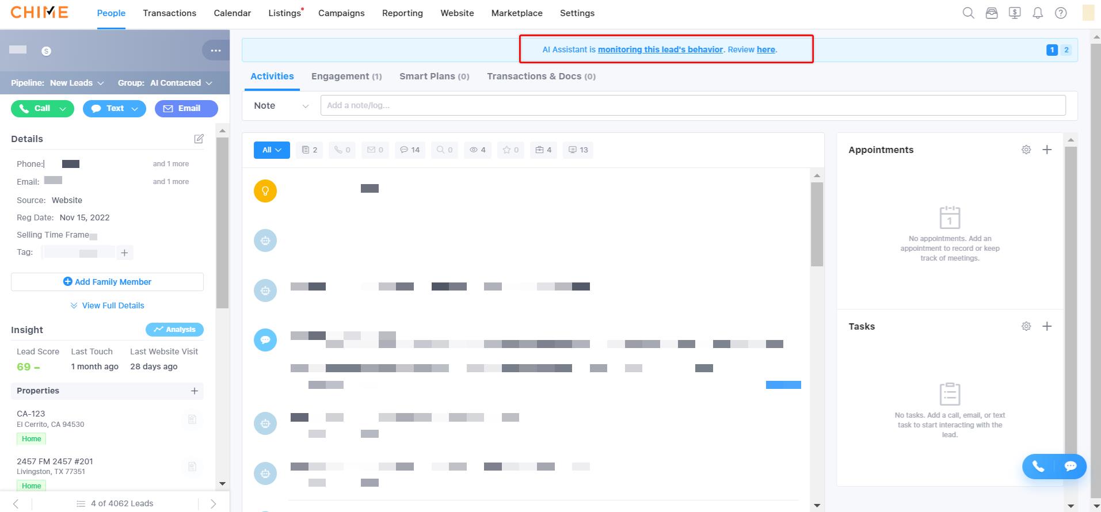1101x512 pixels.
Task: Click the lightbulb activity icon
Action: (265, 191)
